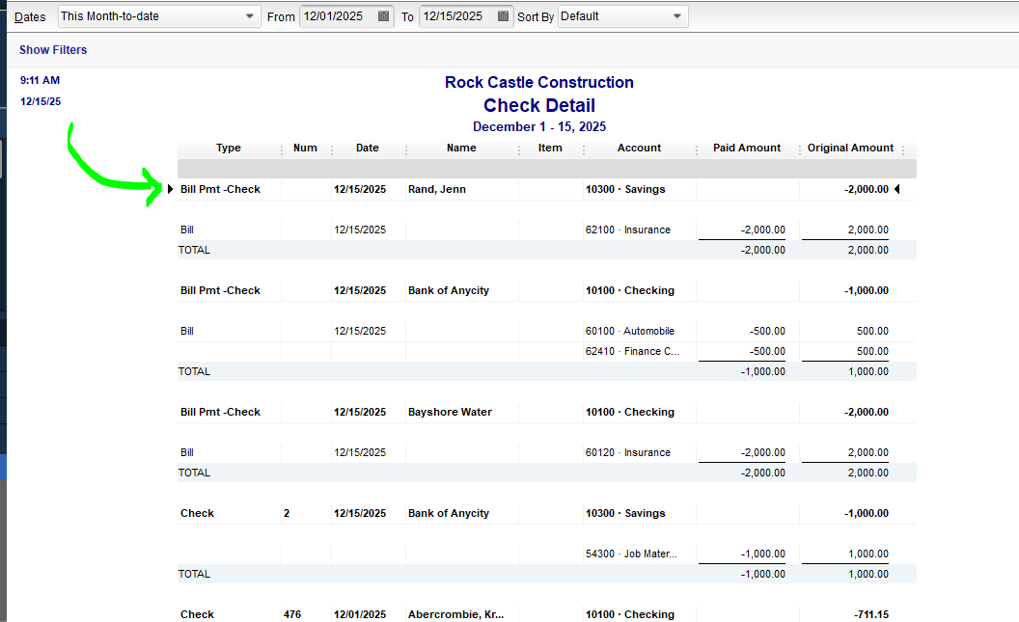Click the Check Detail report title
Viewport: 1019px width, 622px height.
click(538, 106)
